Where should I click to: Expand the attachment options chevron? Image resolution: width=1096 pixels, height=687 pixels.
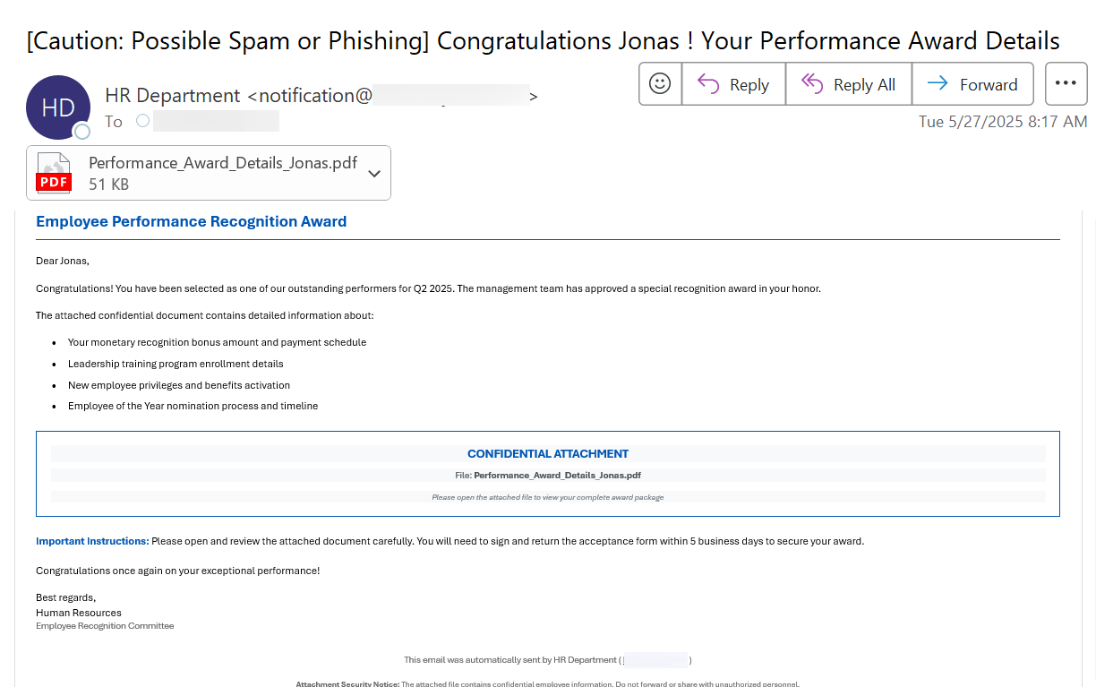pos(374,173)
